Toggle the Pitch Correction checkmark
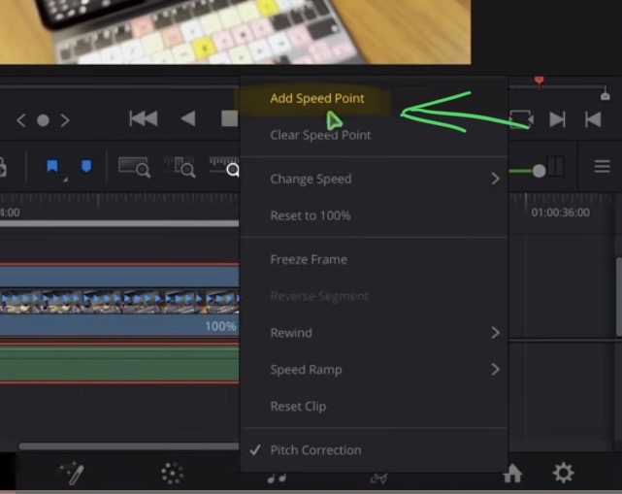The width and height of the screenshot is (622, 494). (x=255, y=449)
